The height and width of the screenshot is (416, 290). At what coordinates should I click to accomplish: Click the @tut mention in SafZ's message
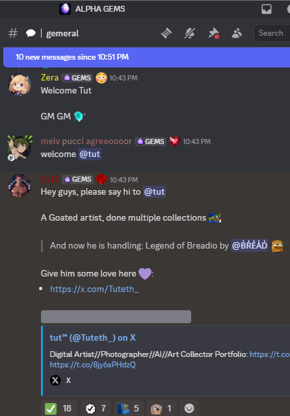coord(155,192)
